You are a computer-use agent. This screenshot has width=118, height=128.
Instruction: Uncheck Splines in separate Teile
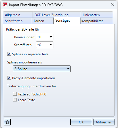9,54
